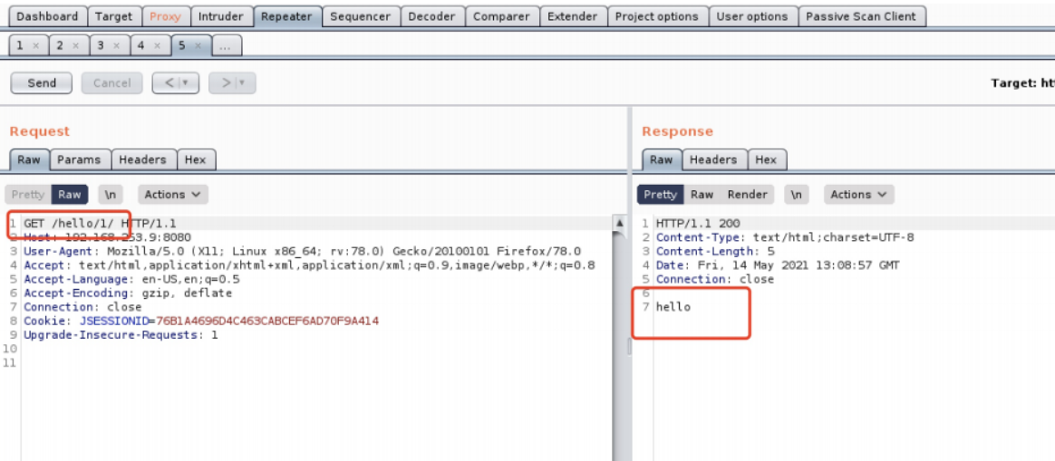The image size is (1055, 461).
Task: Switch to the Decoder tab
Action: click(x=432, y=16)
